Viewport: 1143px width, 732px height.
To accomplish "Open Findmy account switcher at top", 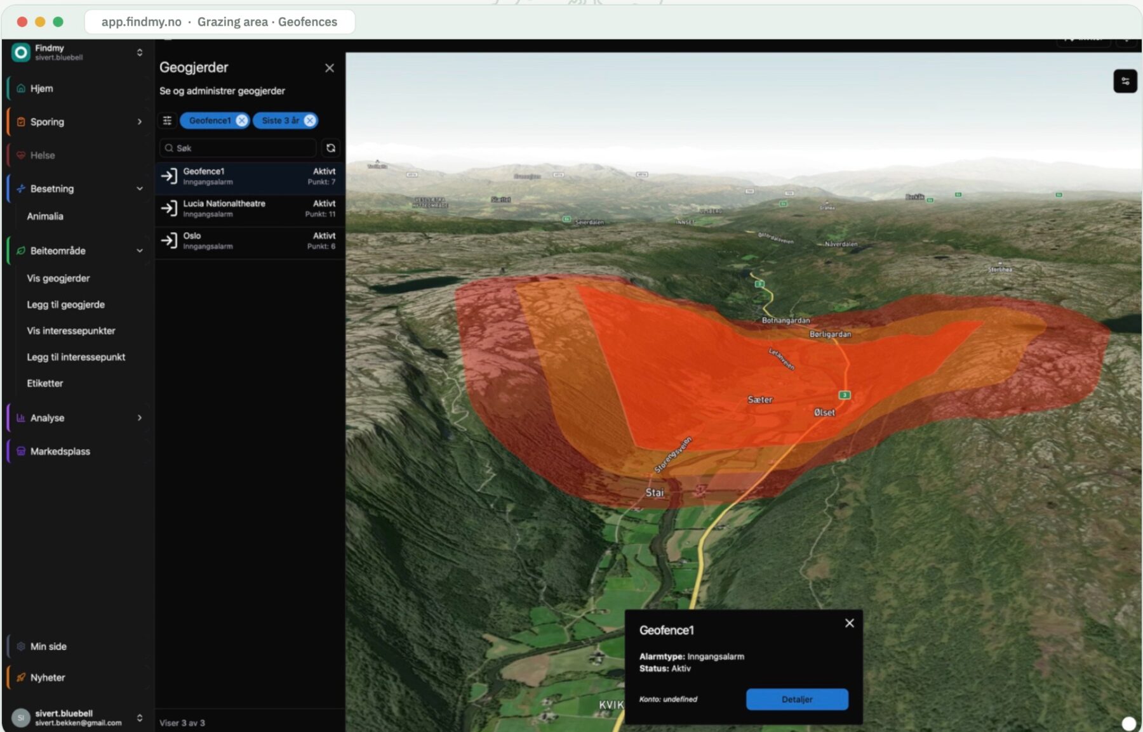I will 77,52.
